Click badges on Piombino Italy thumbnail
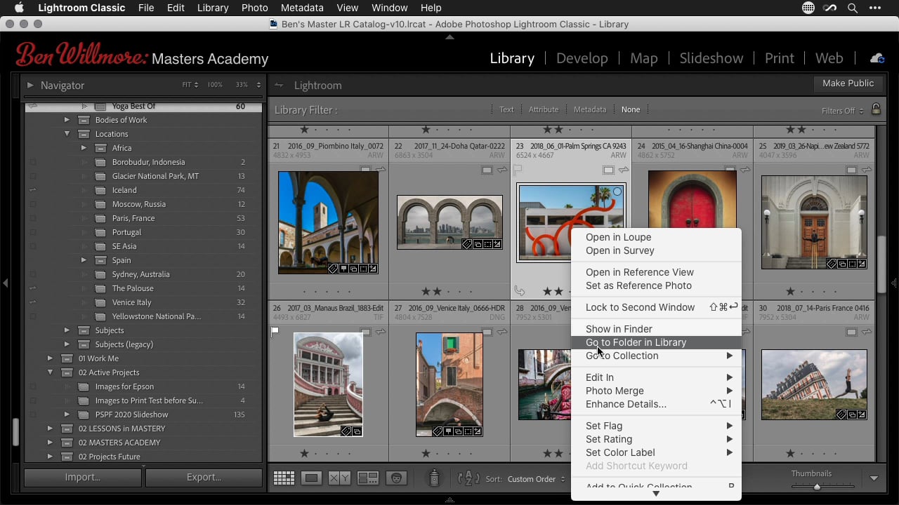 coord(353,269)
